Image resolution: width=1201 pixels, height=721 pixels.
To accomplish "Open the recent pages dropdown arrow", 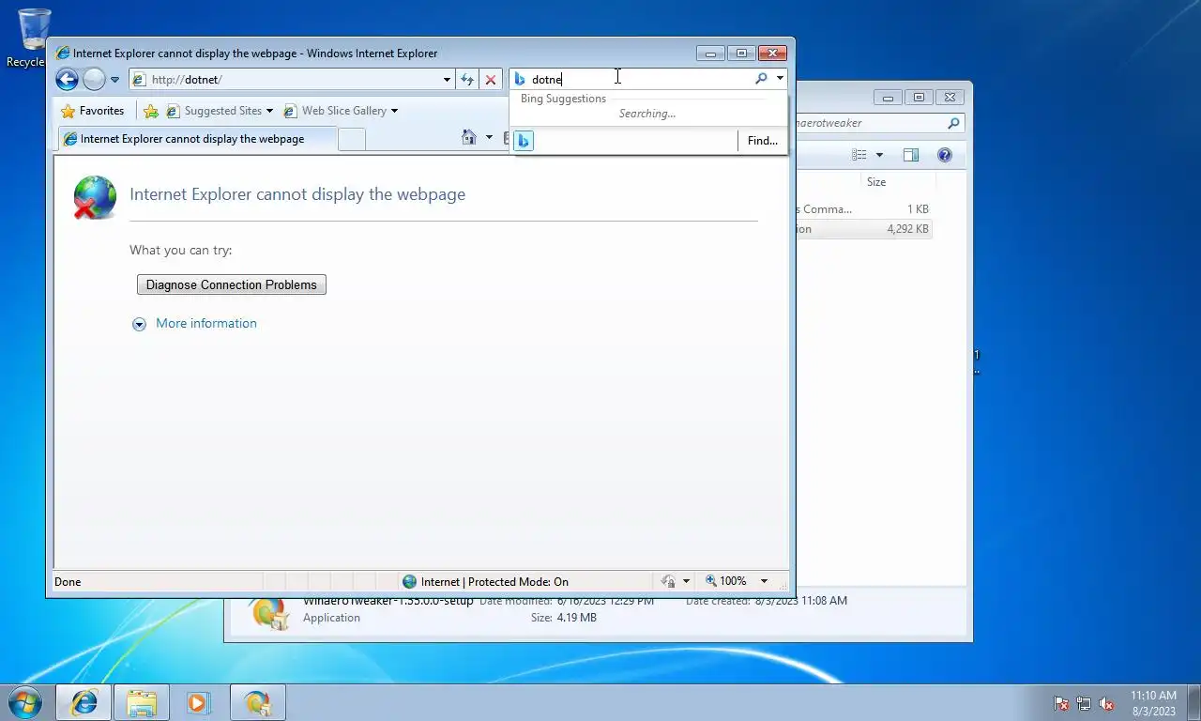I will pos(115,81).
